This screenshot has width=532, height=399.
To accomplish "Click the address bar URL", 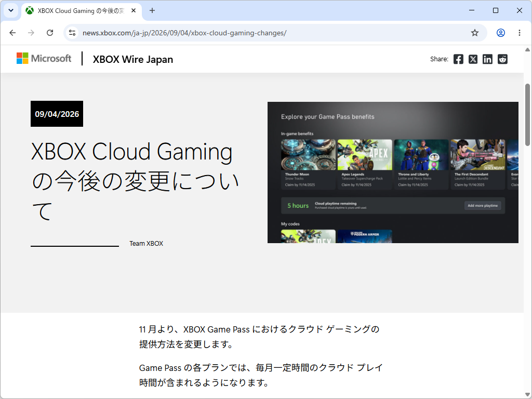I will click(x=184, y=33).
